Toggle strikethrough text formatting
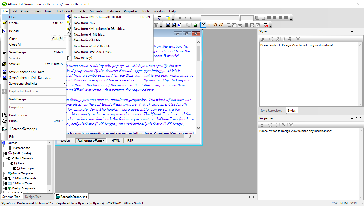364x206 pixels. [x=197, y=18]
